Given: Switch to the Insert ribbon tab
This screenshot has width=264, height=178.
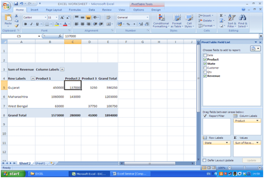Looking at the screenshot, I should tap(34, 9).
